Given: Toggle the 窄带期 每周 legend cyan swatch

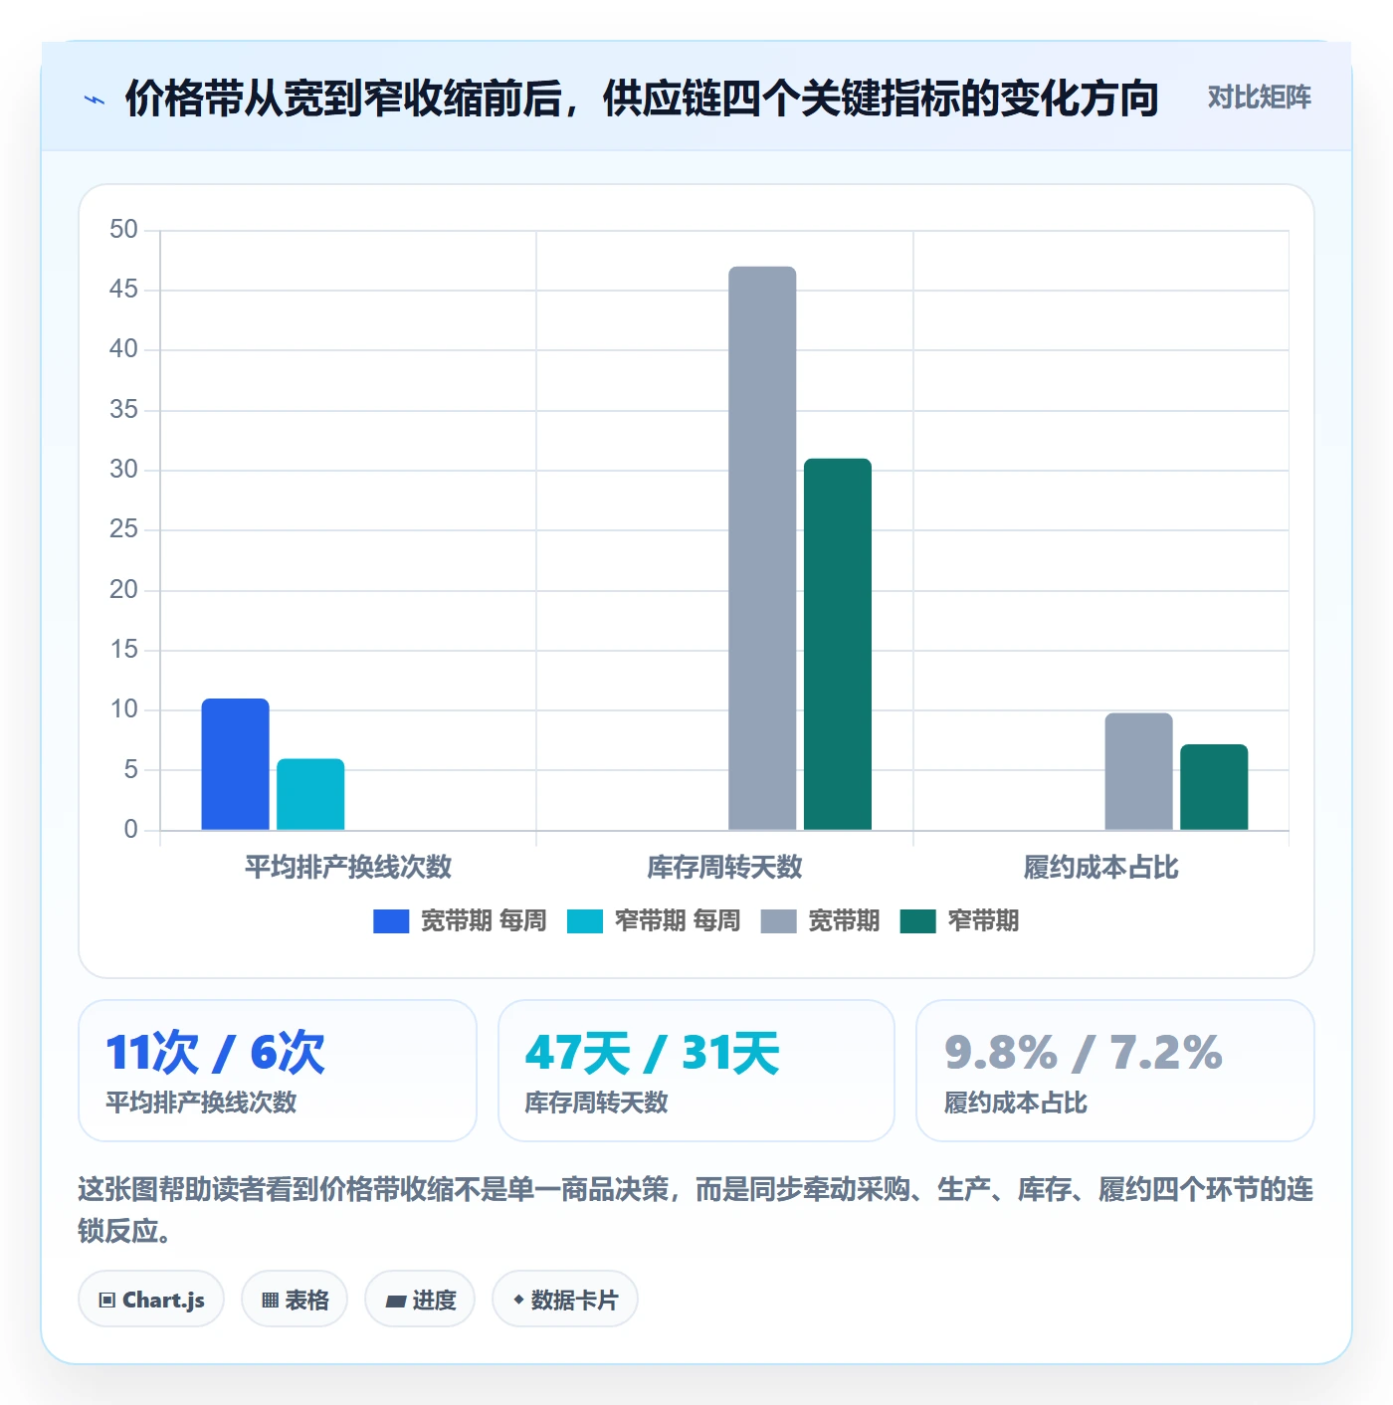Looking at the screenshot, I should pyautogui.click(x=585, y=921).
